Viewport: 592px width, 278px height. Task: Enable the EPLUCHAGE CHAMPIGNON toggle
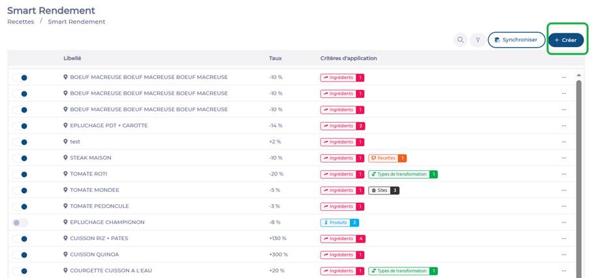[20, 223]
